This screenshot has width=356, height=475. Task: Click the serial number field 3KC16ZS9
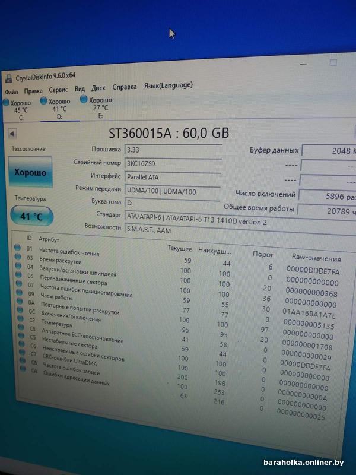pos(173,164)
